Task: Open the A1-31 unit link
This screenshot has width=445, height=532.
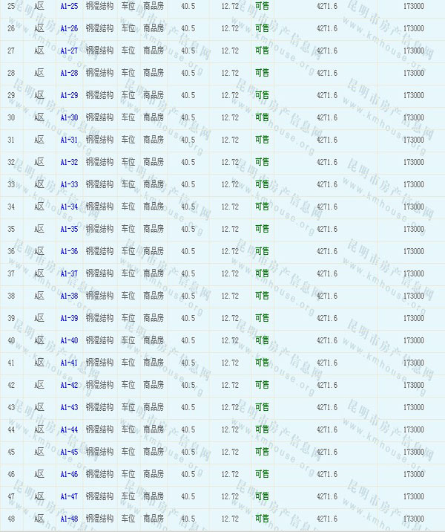Action: pyautogui.click(x=69, y=140)
